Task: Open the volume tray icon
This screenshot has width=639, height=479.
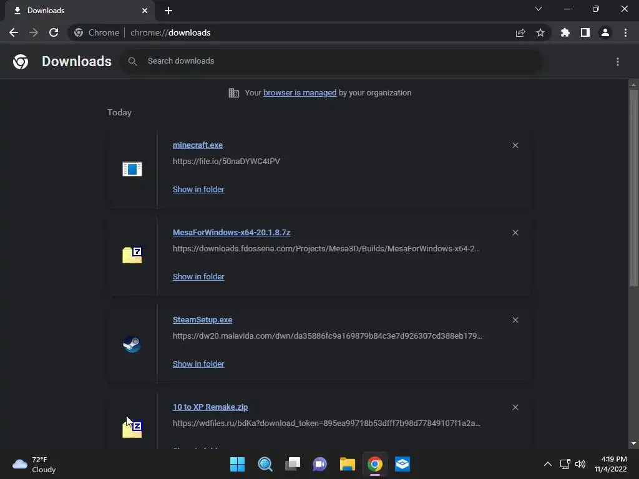Action: point(580,464)
